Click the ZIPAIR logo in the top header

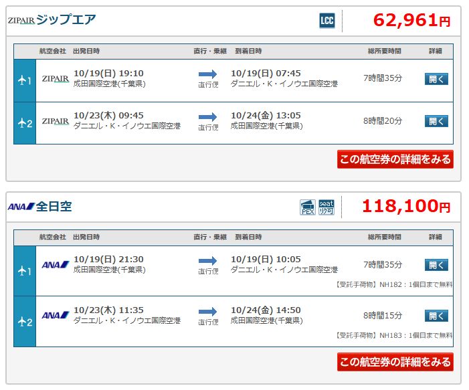click(21, 20)
